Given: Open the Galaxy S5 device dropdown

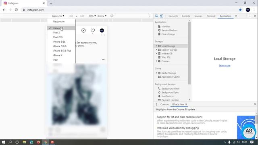Looking at the screenshot, I should click(58, 16).
